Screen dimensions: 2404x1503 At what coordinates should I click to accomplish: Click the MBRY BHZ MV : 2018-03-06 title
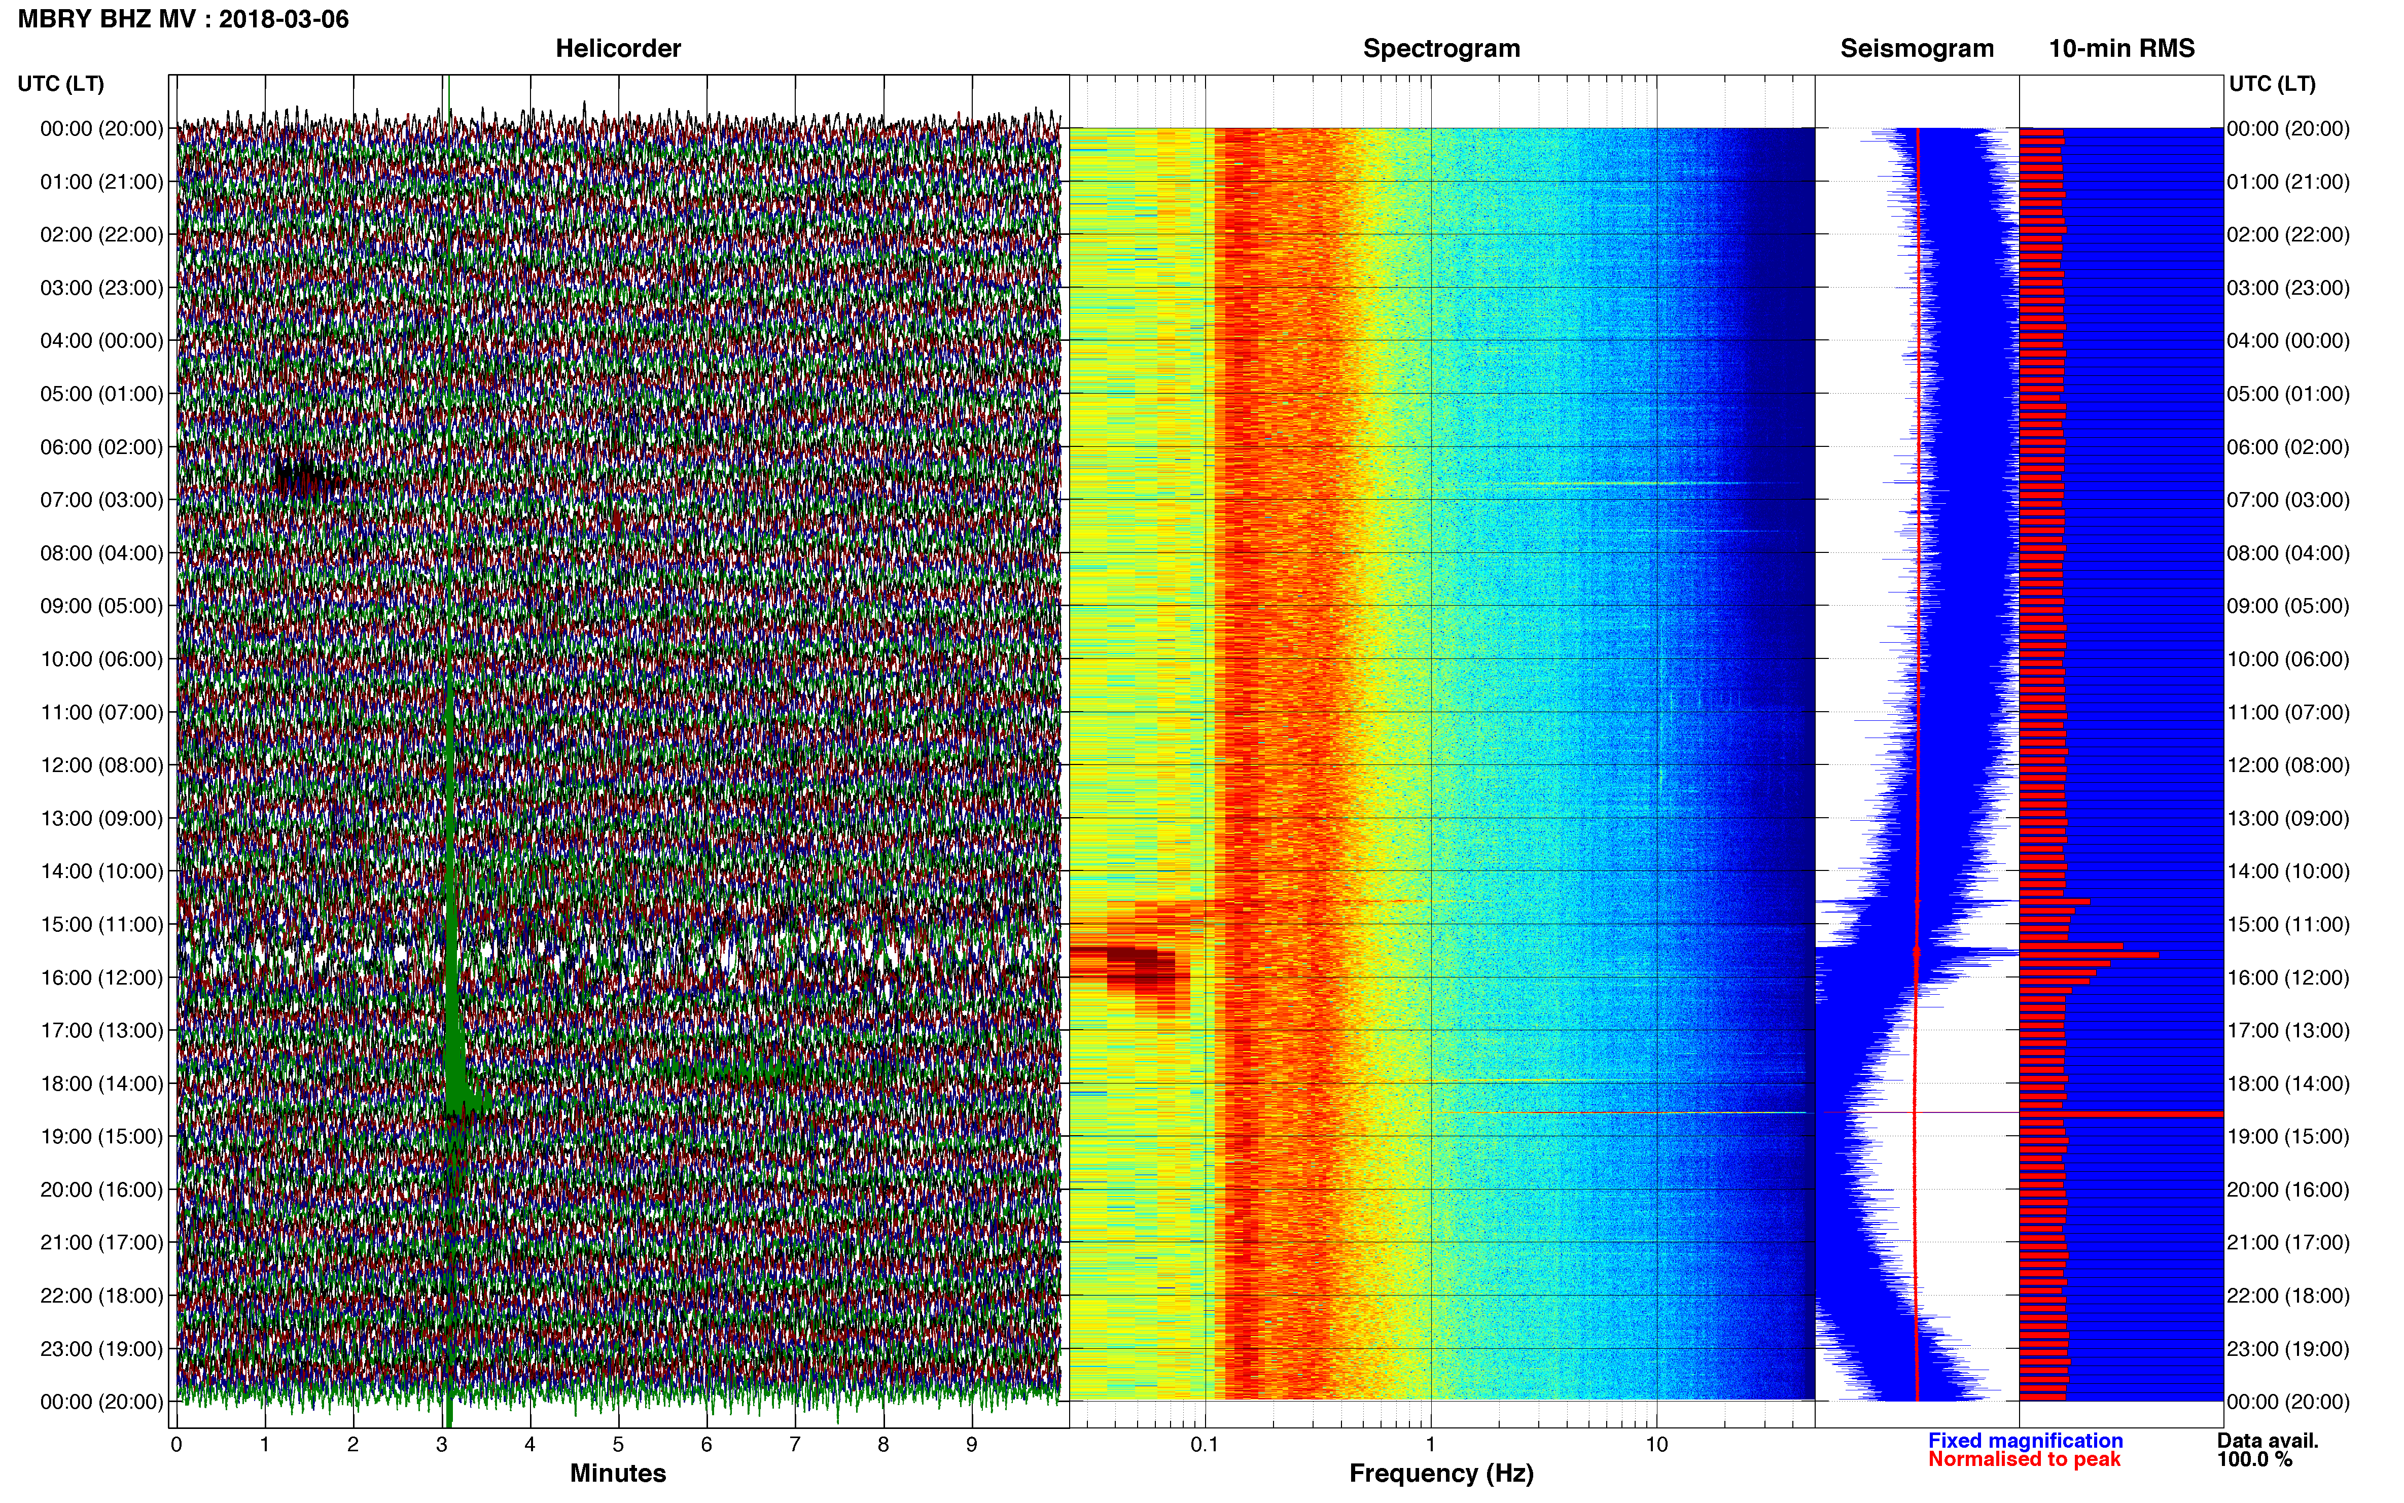click(183, 19)
